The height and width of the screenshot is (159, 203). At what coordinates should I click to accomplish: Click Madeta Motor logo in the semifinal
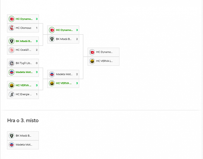pyautogui.click(x=52, y=74)
